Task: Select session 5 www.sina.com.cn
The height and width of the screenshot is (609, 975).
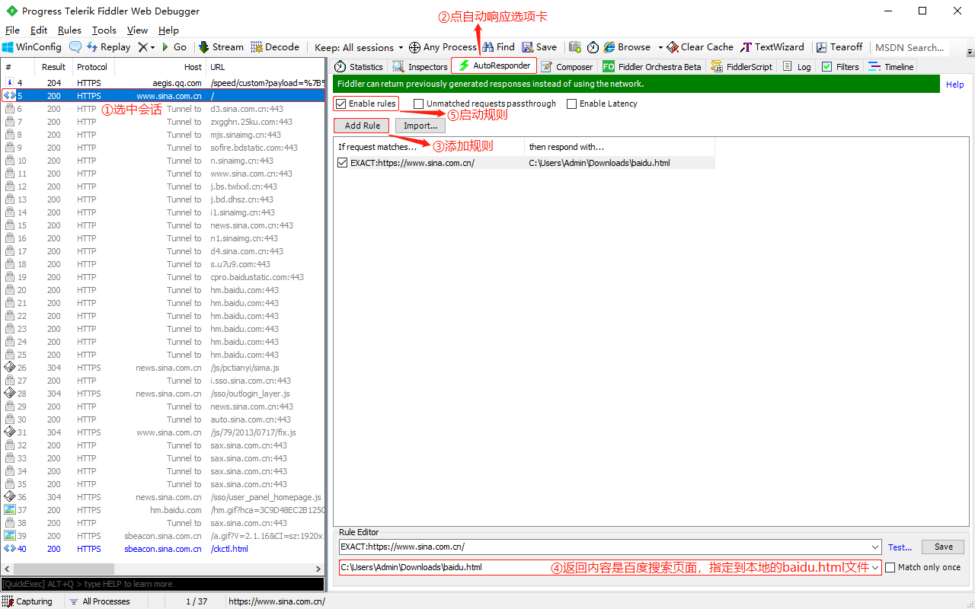Action: [163, 96]
